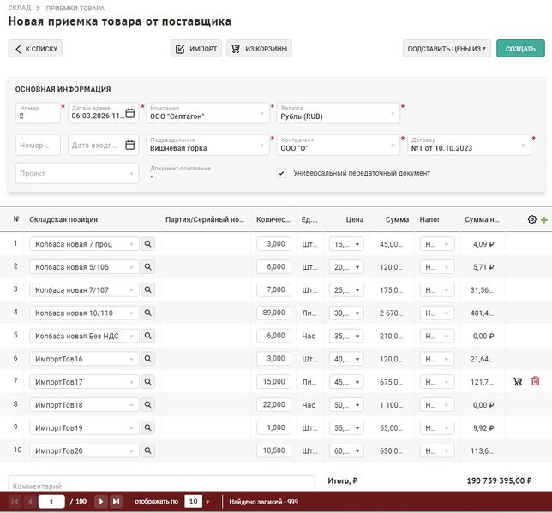This screenshot has height=513, width=552.
Task: Click quantity field 10,500 in row 10
Action: pyautogui.click(x=274, y=450)
